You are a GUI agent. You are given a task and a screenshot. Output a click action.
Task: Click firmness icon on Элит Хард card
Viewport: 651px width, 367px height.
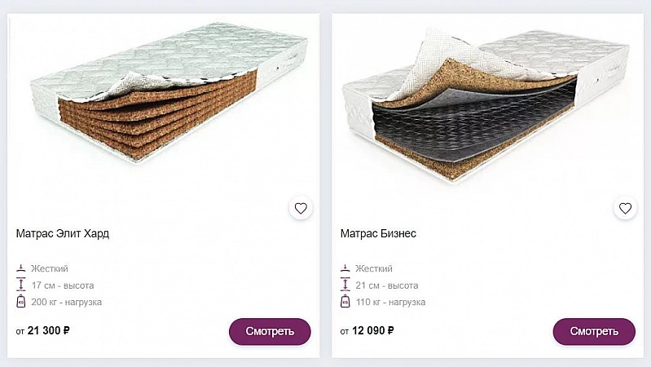tap(21, 268)
